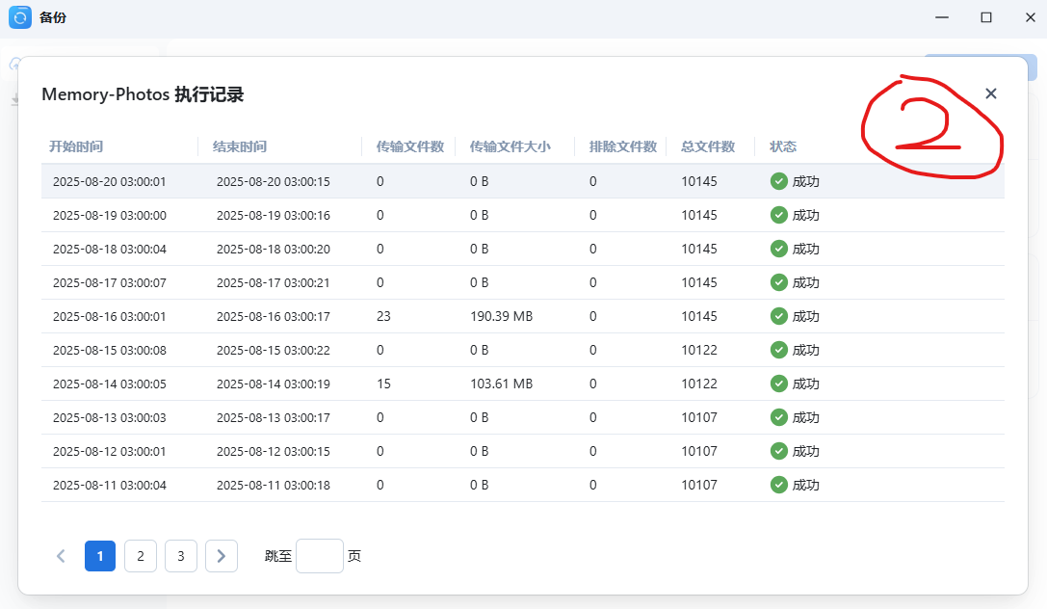Click end time 2025-08-16 03:00:17
The width and height of the screenshot is (1047, 609).
(x=274, y=316)
